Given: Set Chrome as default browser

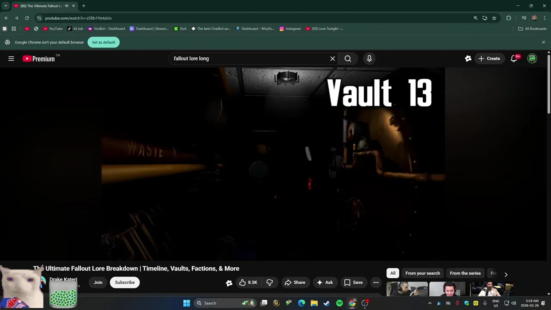Looking at the screenshot, I should click(x=104, y=42).
